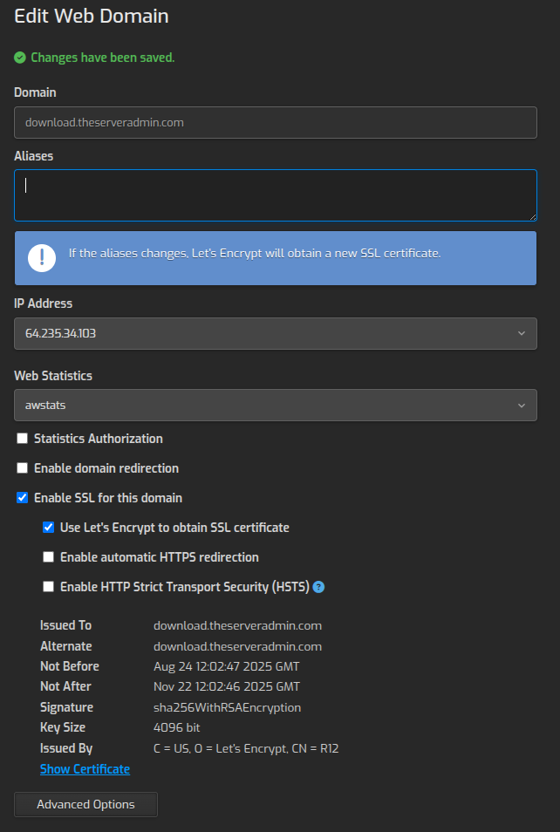Click the Domain field showing download.theserveradmin.com

coord(276,123)
